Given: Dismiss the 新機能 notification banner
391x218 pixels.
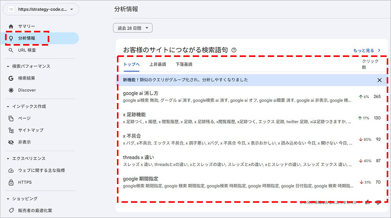Looking at the screenshot, I should (x=379, y=80).
